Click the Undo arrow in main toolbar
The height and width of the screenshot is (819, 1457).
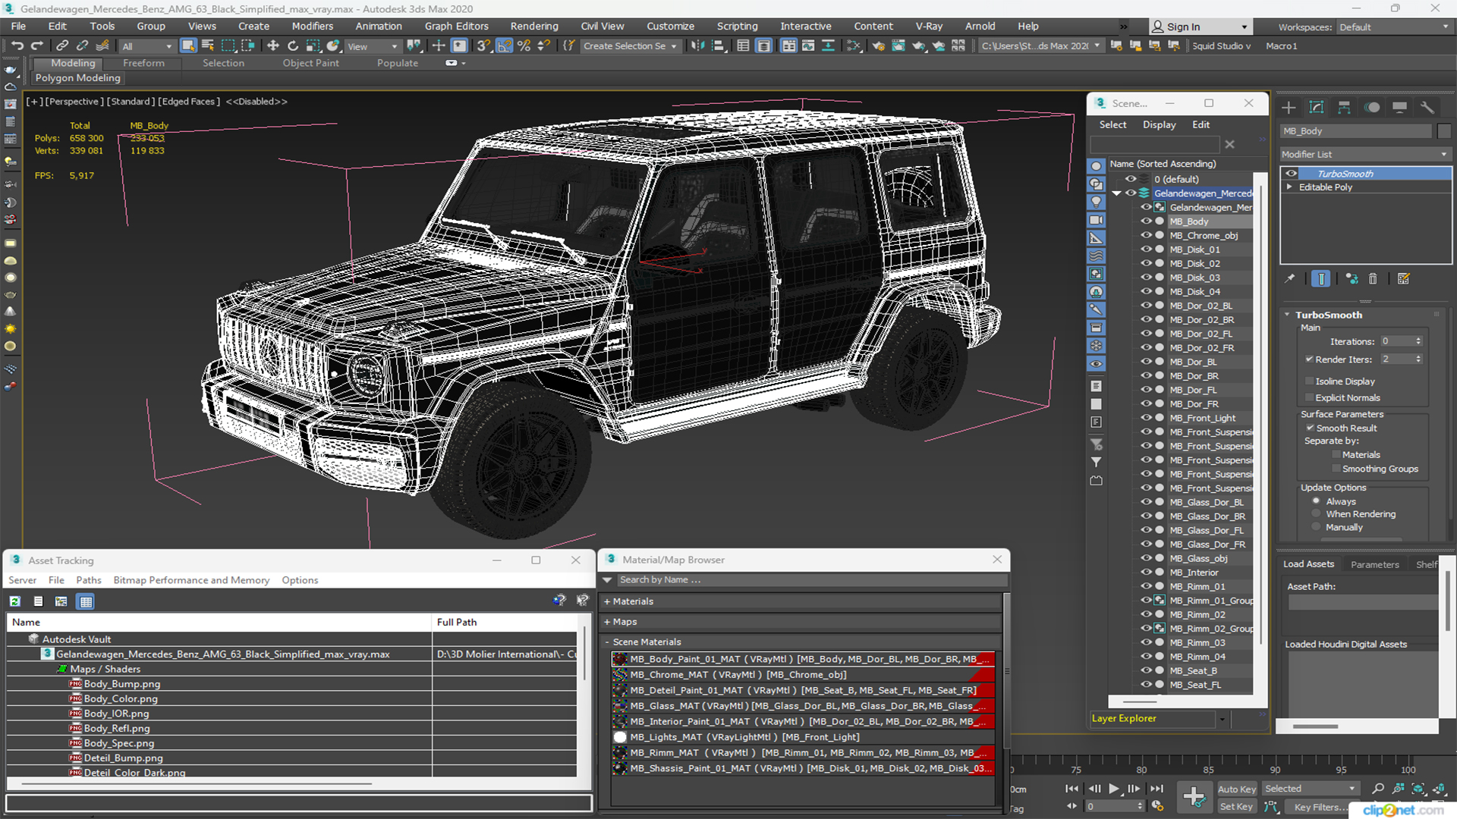point(17,46)
